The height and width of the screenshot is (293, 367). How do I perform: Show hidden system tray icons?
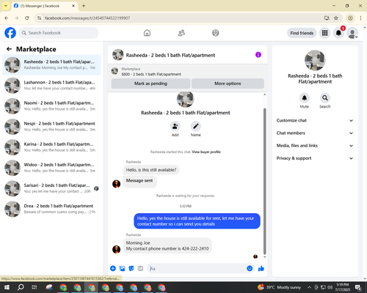point(309,287)
